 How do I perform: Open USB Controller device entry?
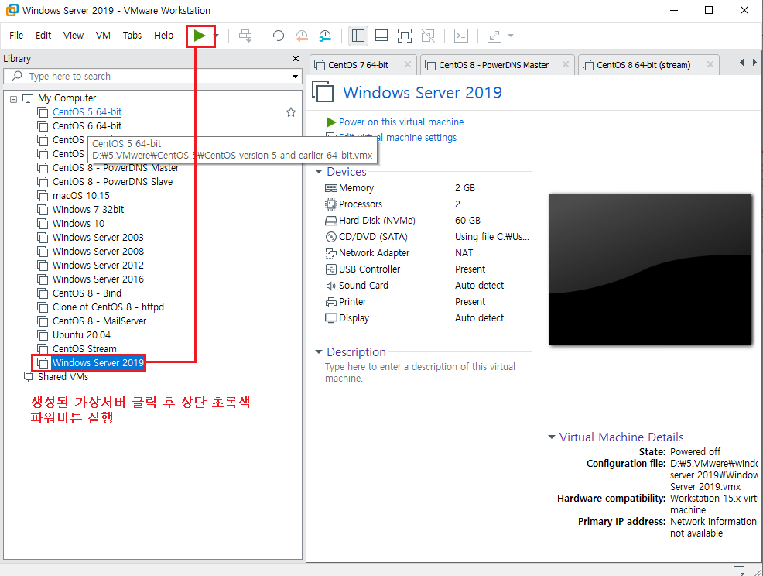369,269
